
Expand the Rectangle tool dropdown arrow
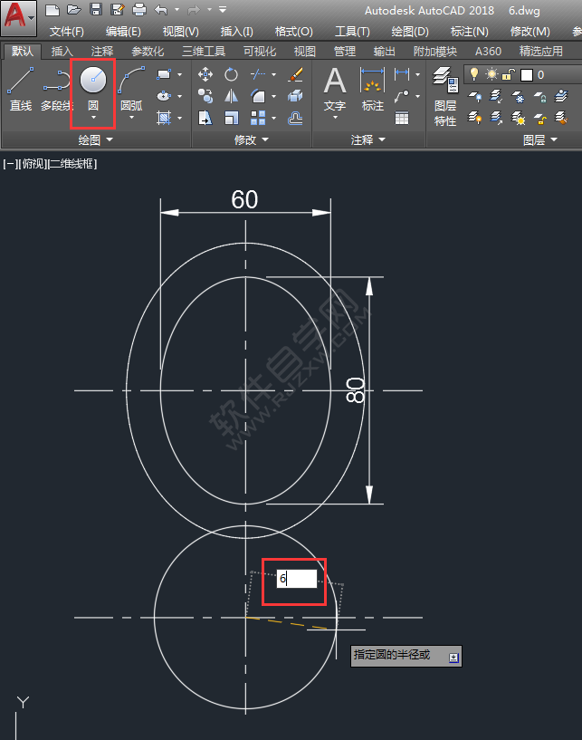(180, 74)
